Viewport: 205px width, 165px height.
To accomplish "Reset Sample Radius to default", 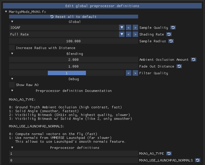I will (171, 41).
